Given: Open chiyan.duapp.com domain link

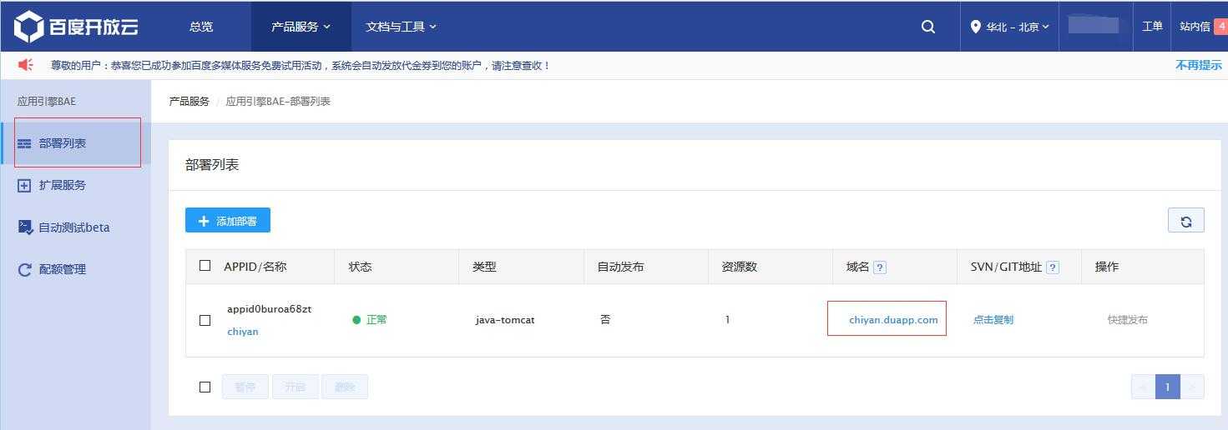Looking at the screenshot, I should 893,320.
